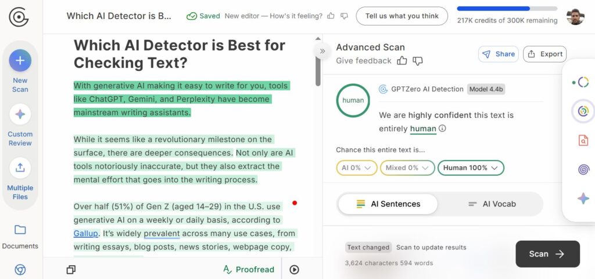The width and height of the screenshot is (595, 279).
Task: Click the red dot marker in editor
Action: click(295, 203)
